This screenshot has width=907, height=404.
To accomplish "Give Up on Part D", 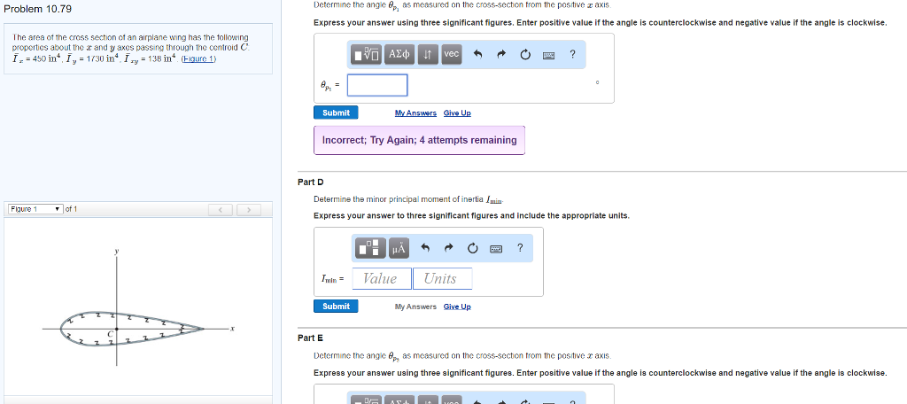I will pos(457,307).
